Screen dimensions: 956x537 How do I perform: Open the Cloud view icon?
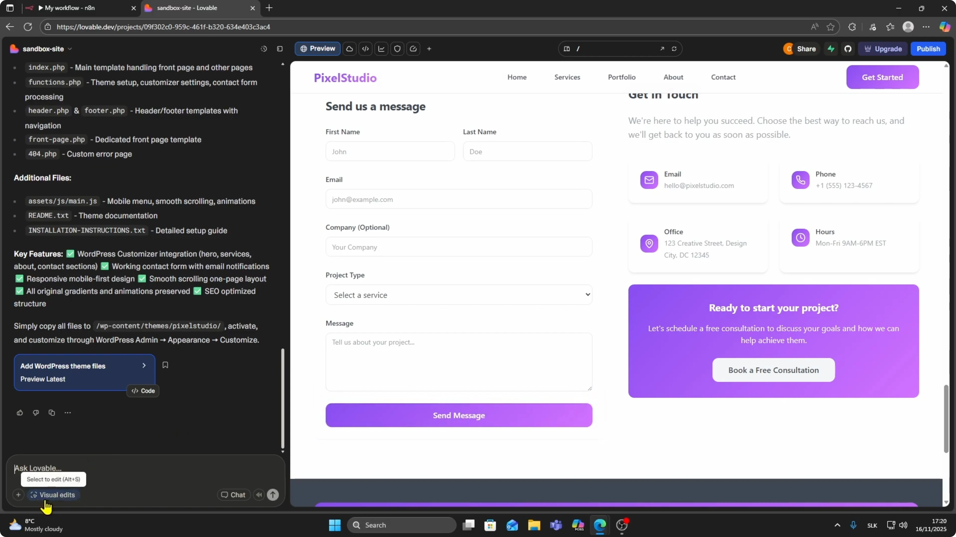pos(350,49)
